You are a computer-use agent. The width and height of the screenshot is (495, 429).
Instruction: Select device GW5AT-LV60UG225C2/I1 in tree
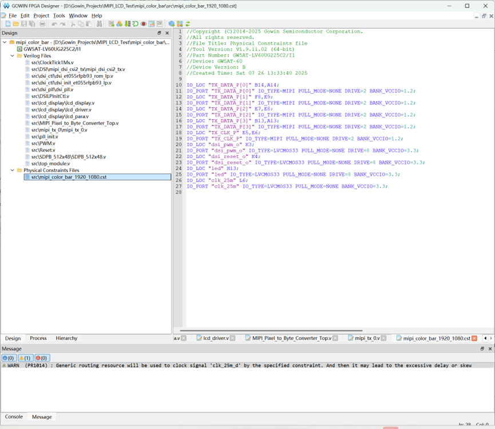(52, 49)
